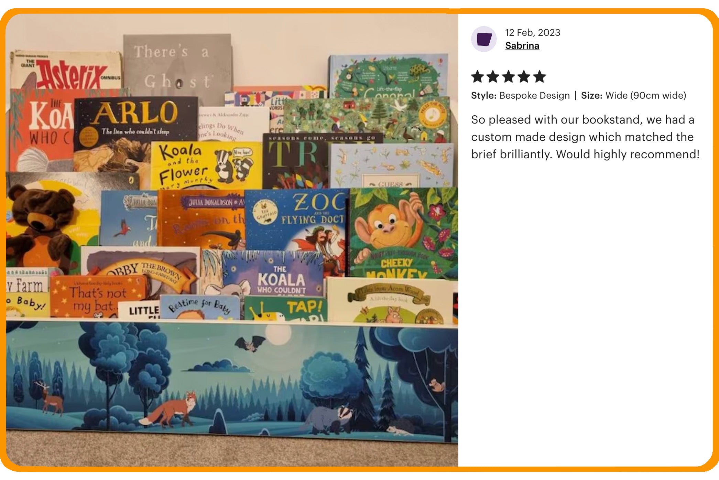Click the third star in the rating
Image resolution: width=719 pixels, height=480 pixels.
click(x=509, y=76)
